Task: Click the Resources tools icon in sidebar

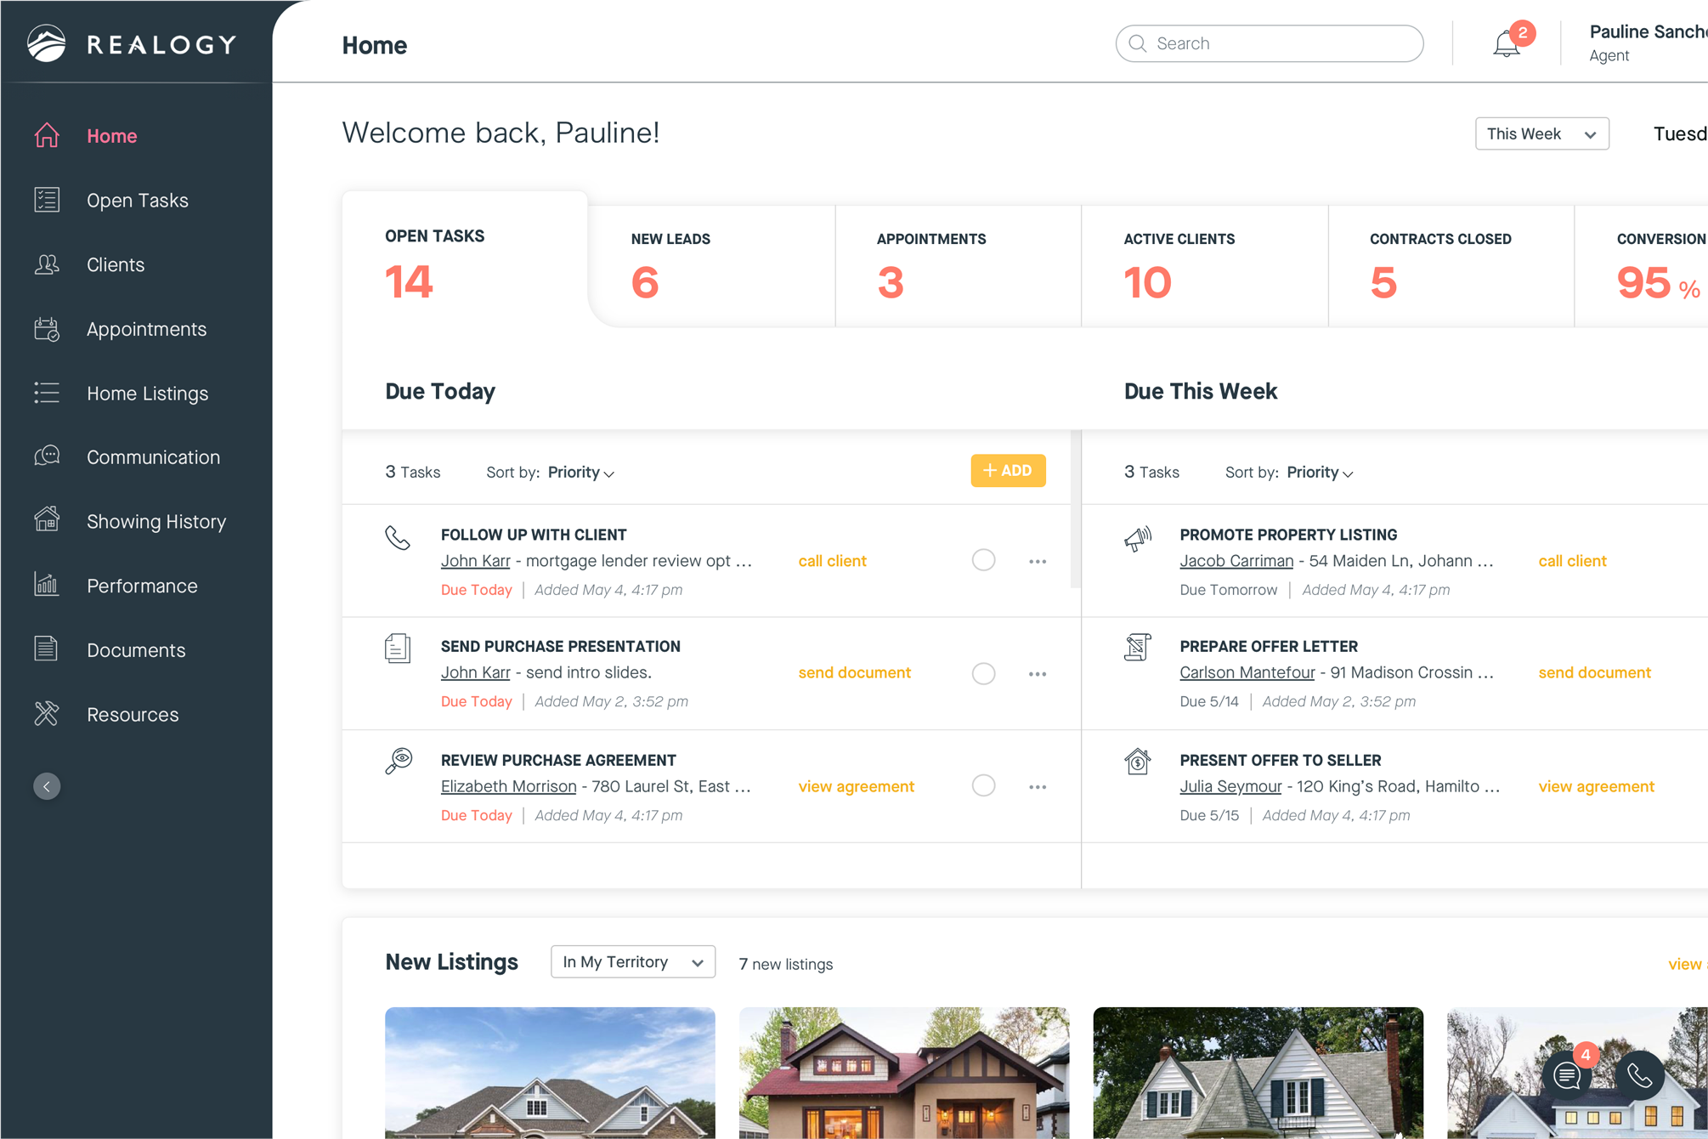Action: pyautogui.click(x=47, y=714)
